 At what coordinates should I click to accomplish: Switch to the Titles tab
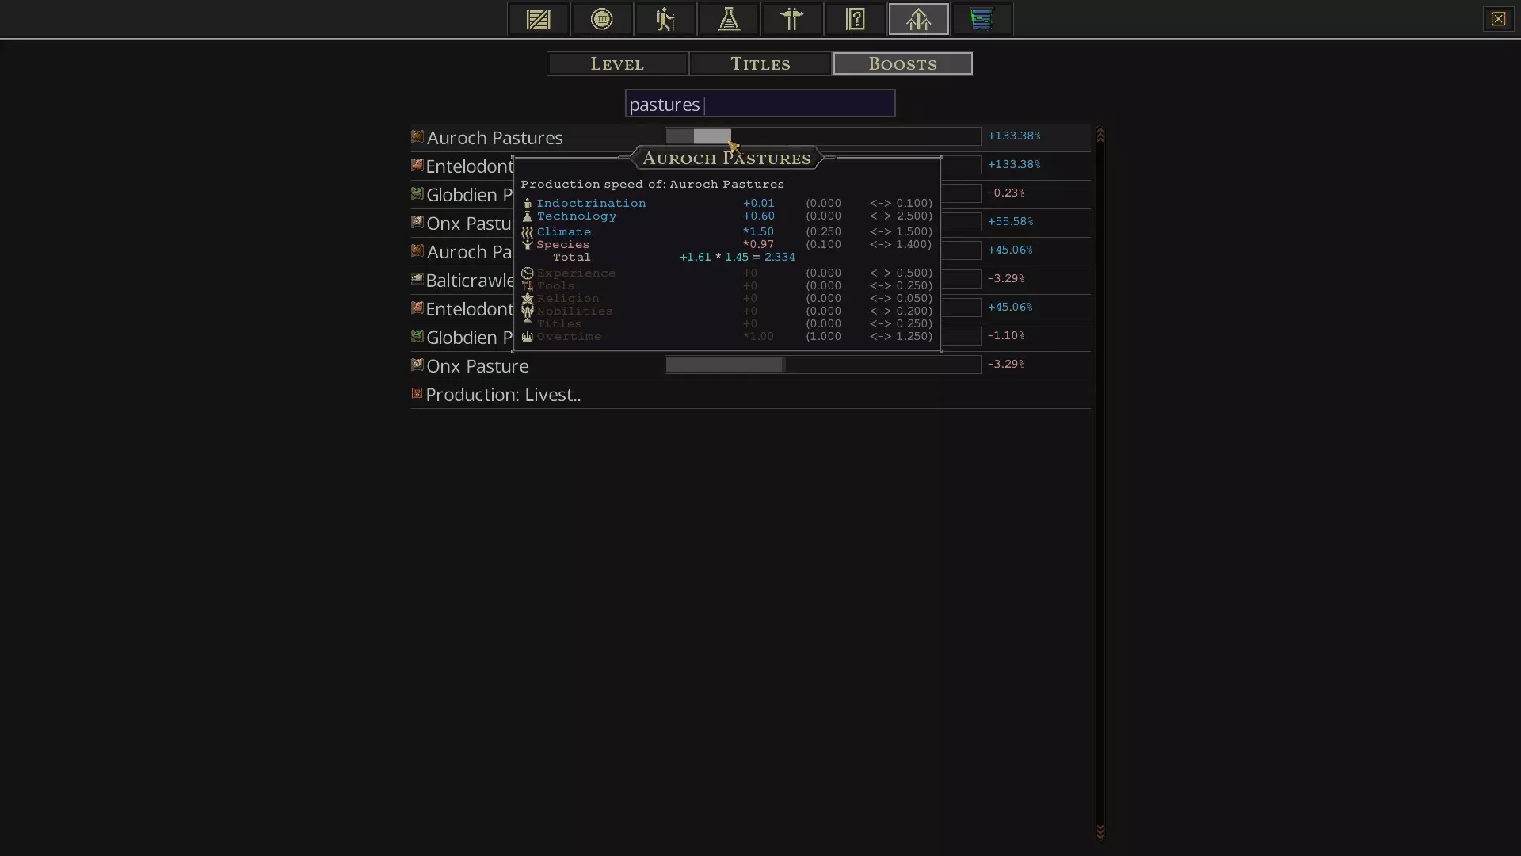pyautogui.click(x=760, y=63)
